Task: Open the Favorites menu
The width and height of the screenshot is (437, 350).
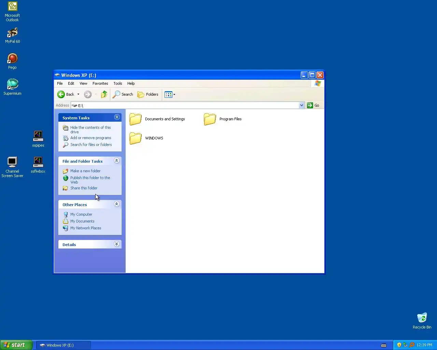Action: click(100, 83)
